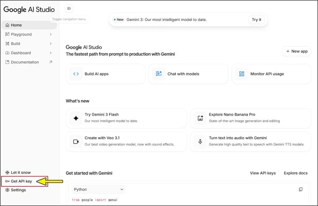318x206 pixels.
Task: Open the Explore docs link
Action: tap(296, 173)
